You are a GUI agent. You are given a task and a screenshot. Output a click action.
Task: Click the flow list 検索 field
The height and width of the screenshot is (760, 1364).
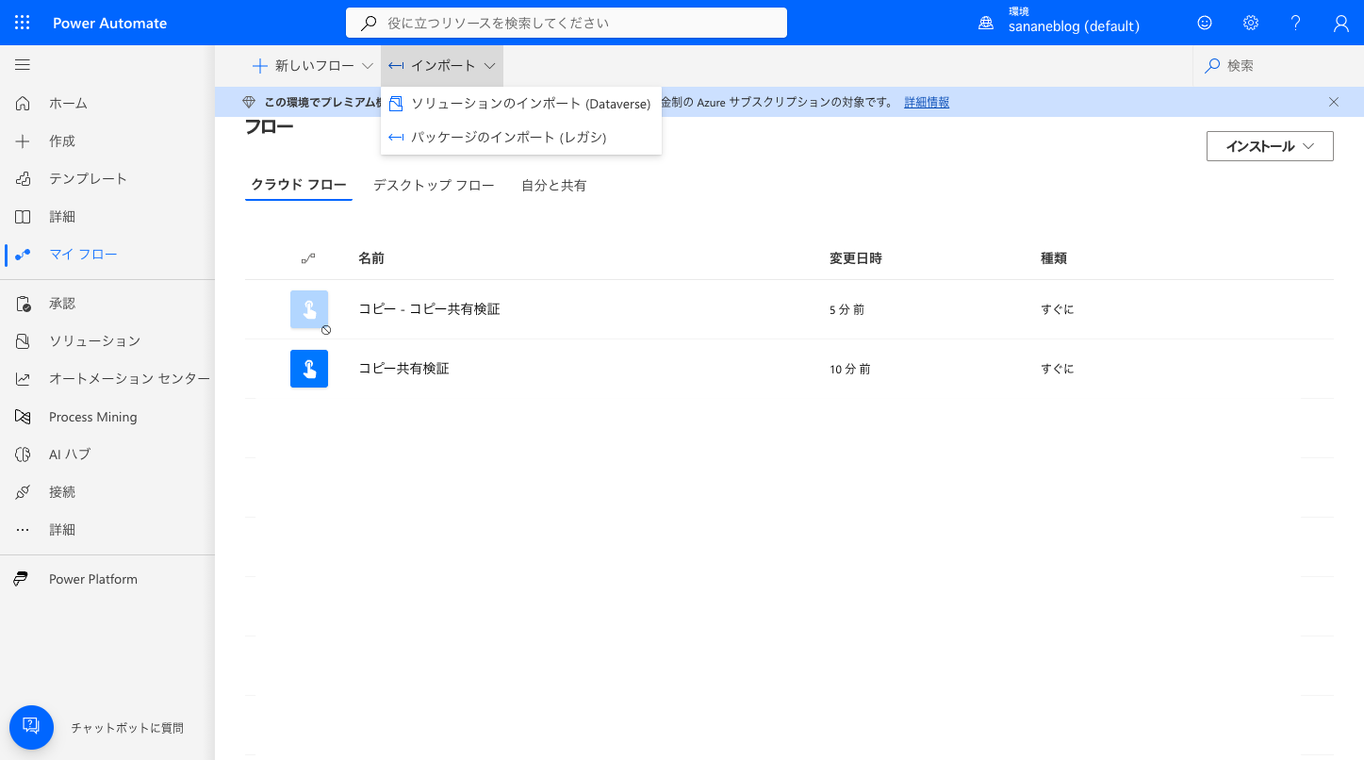(1278, 66)
